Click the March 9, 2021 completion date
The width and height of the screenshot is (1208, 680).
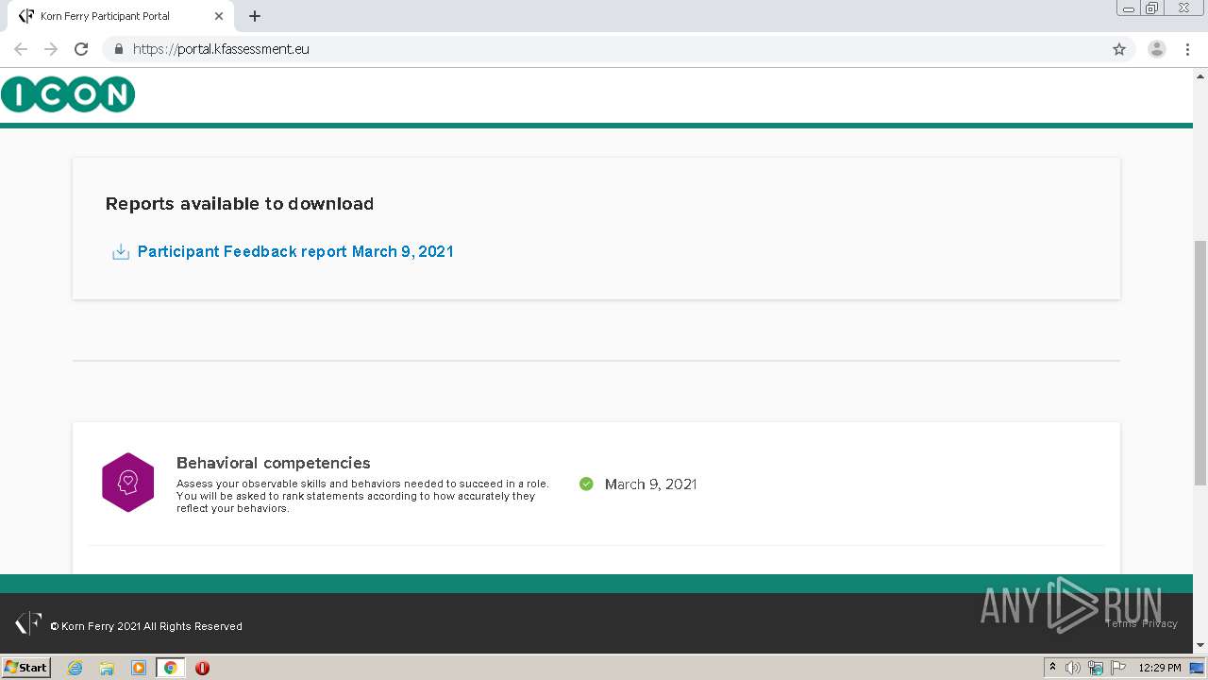pyautogui.click(x=650, y=484)
